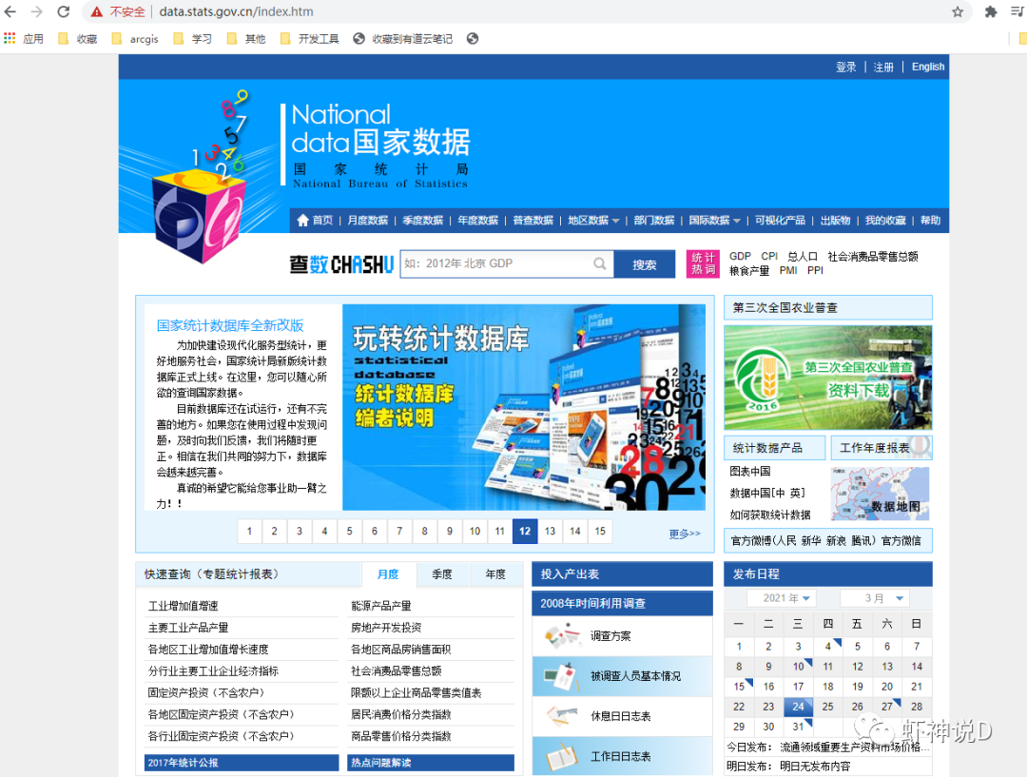Open the 3月 month dropdown
The image size is (1027, 777).
pos(875,598)
